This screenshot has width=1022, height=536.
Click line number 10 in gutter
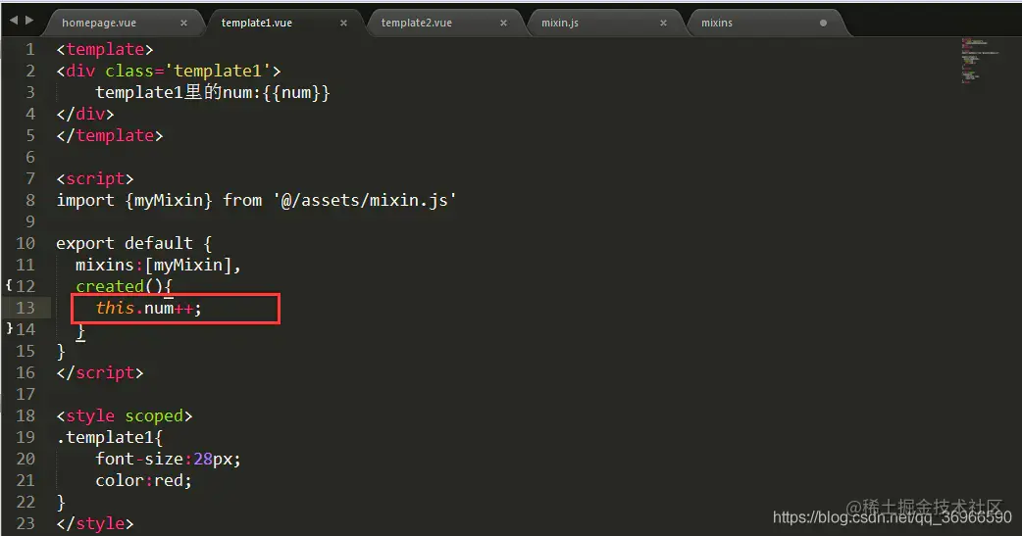(26, 243)
